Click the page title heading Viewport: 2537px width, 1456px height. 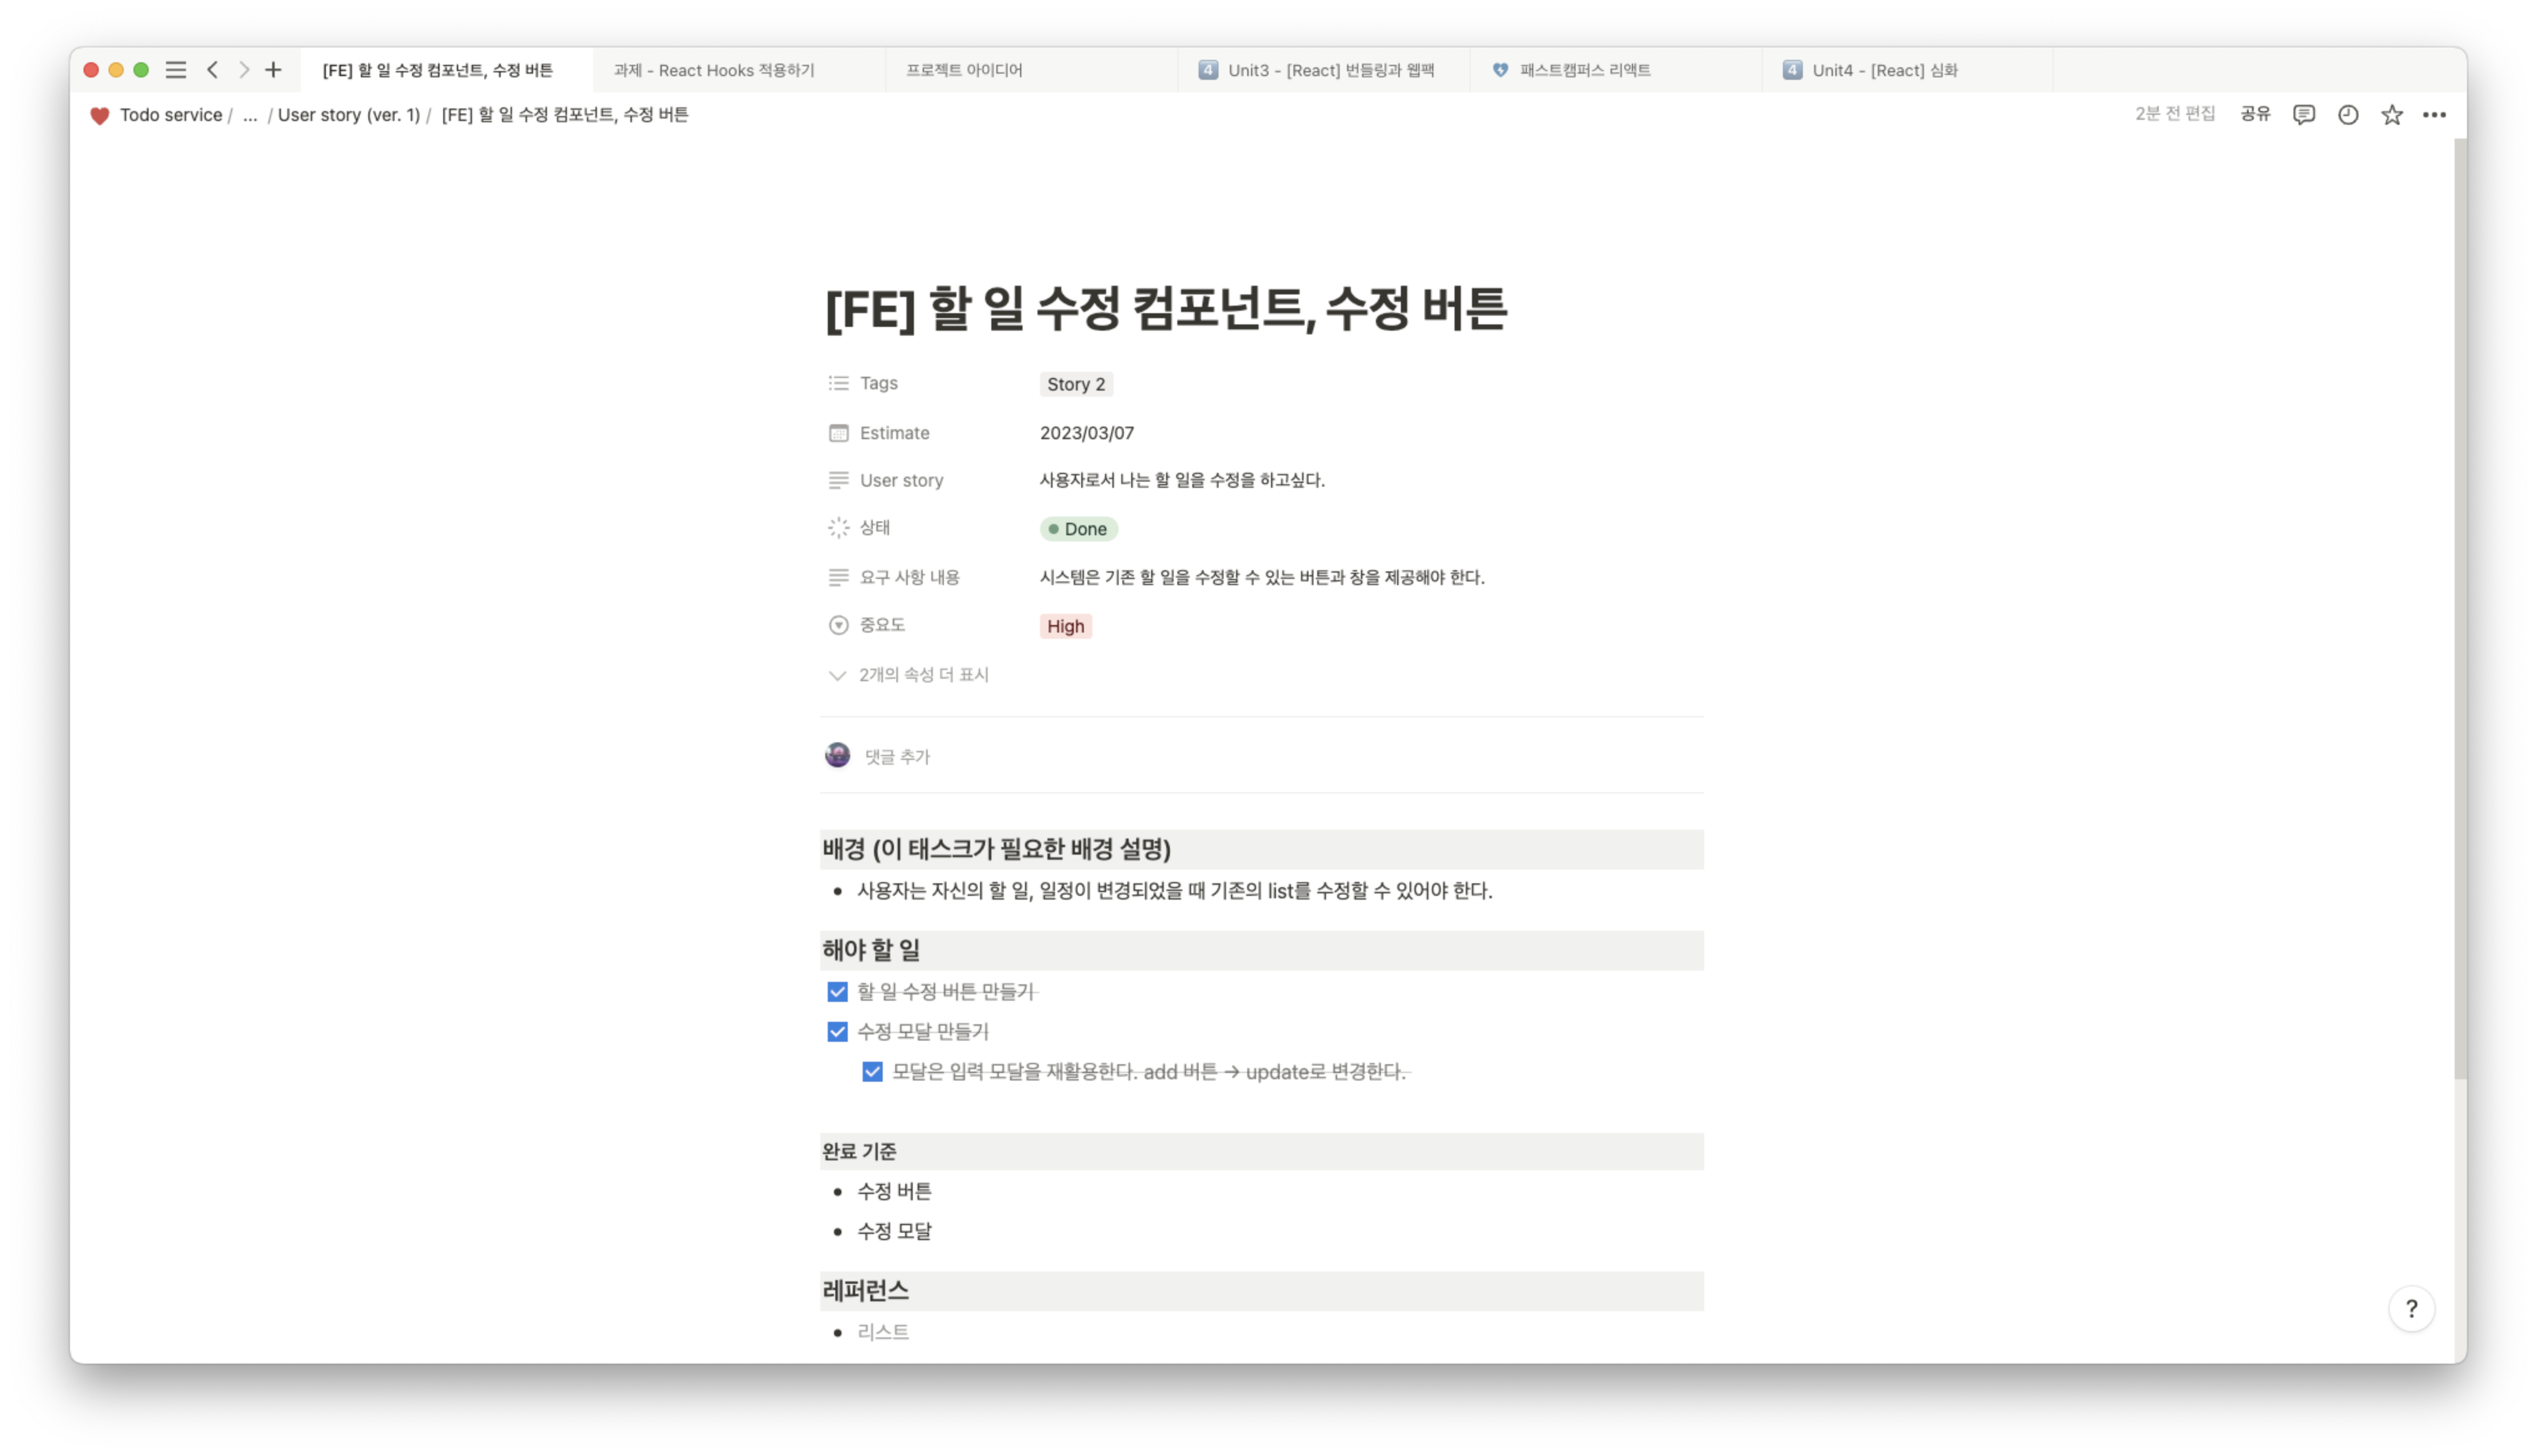[x=1165, y=308]
